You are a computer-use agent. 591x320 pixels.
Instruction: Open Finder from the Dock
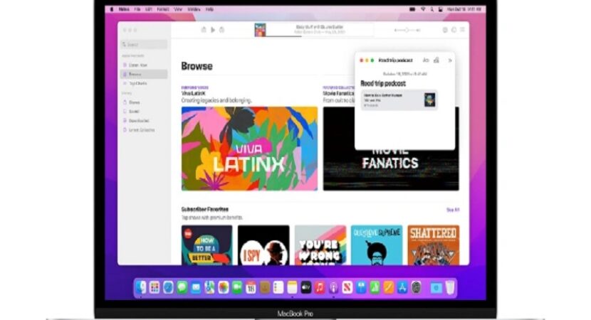point(140,287)
